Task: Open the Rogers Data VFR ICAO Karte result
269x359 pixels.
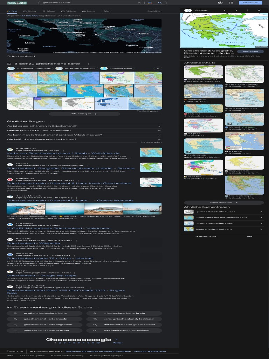Action: click(x=65, y=292)
